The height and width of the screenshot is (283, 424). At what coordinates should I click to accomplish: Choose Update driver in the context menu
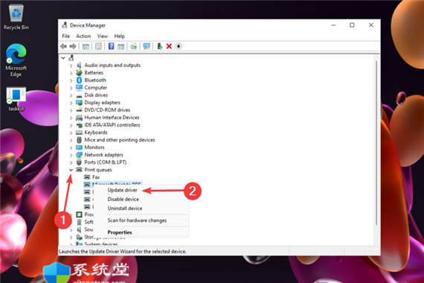click(x=122, y=190)
